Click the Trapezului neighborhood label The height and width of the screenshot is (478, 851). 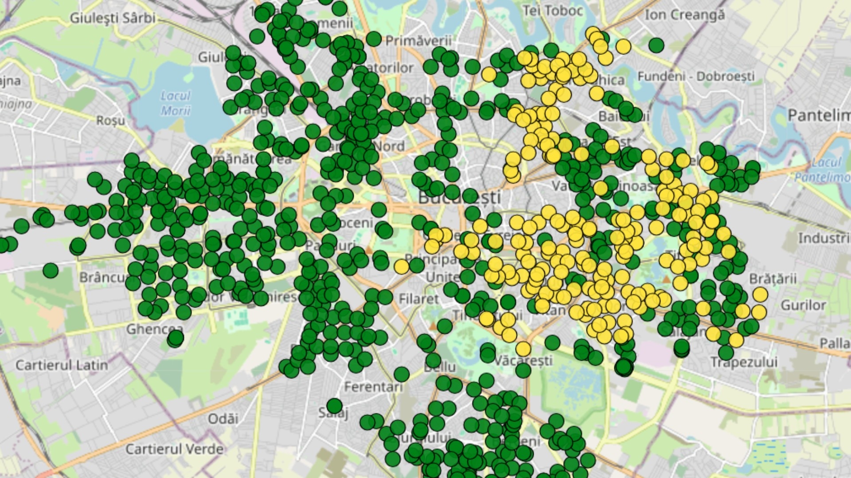(x=744, y=362)
